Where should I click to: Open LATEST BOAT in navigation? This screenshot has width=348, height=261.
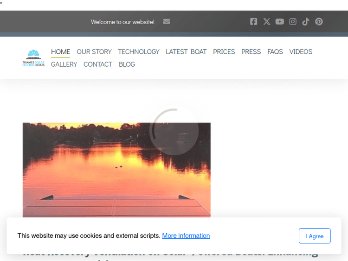(x=186, y=52)
